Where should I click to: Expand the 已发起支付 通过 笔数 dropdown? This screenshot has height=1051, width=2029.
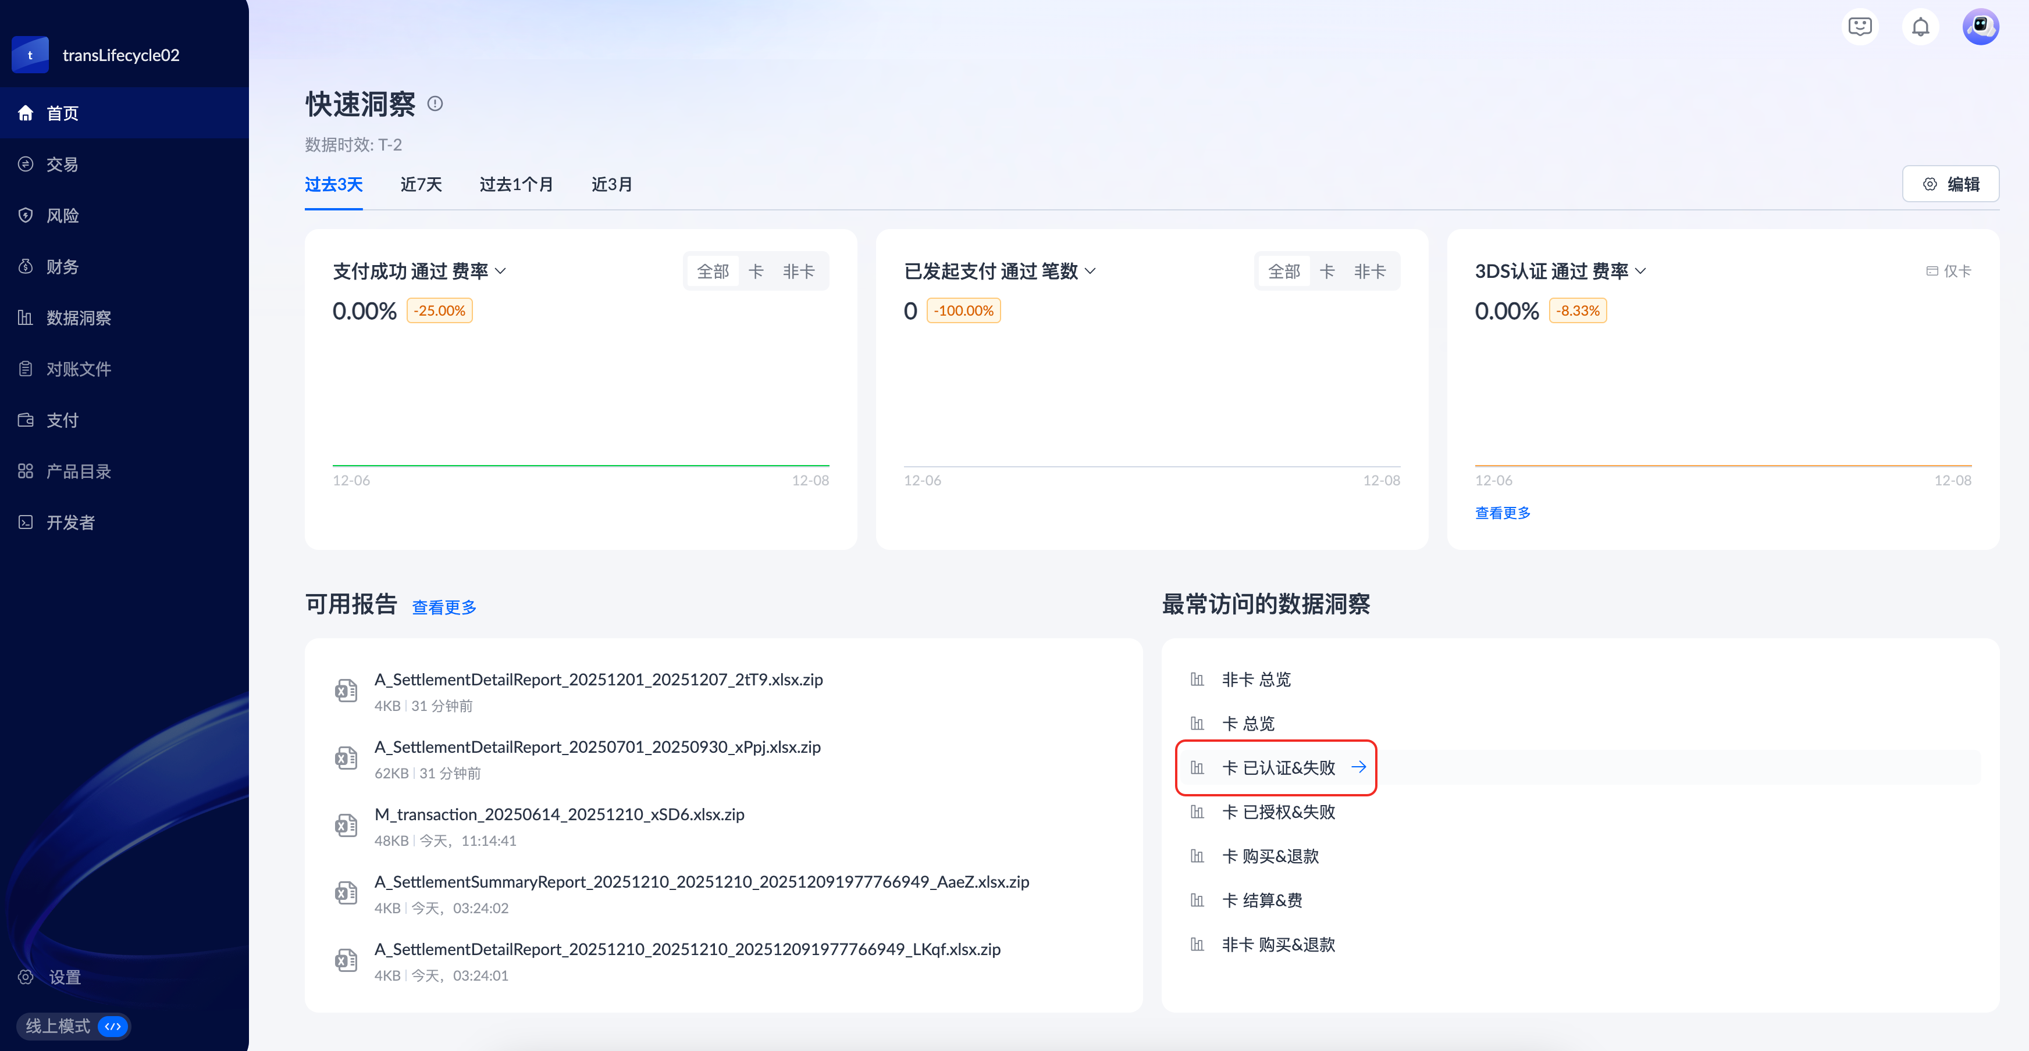click(x=1090, y=271)
